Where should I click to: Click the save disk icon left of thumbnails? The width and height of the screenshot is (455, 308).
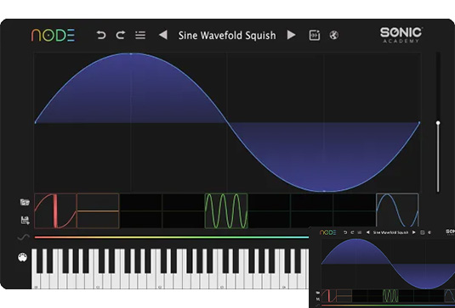pyautogui.click(x=26, y=221)
